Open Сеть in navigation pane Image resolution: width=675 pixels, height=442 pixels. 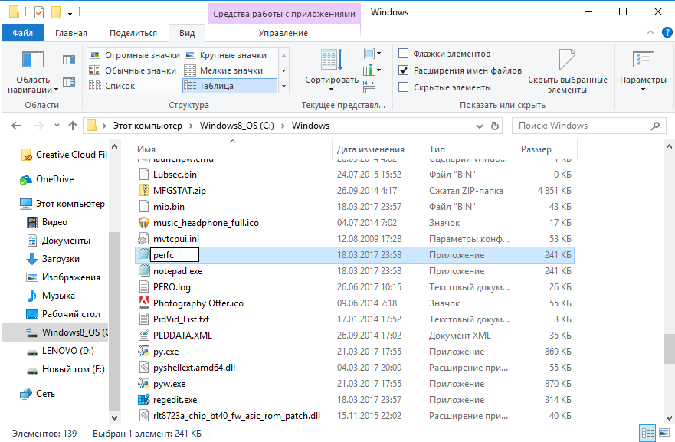tap(38, 394)
